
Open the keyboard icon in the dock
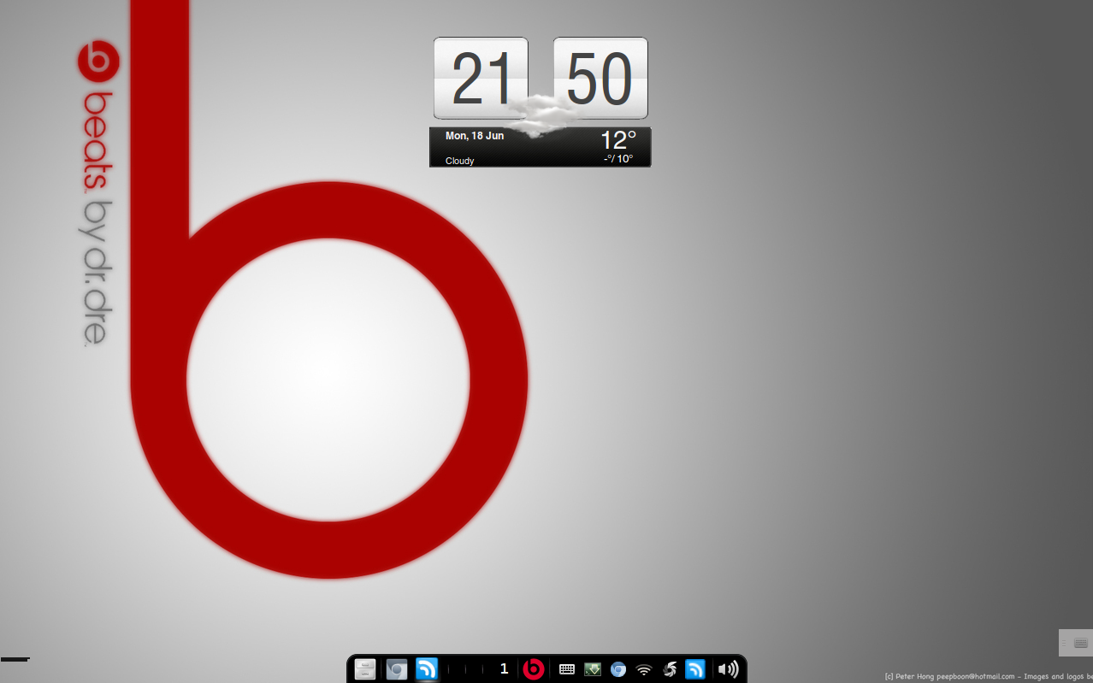point(566,669)
